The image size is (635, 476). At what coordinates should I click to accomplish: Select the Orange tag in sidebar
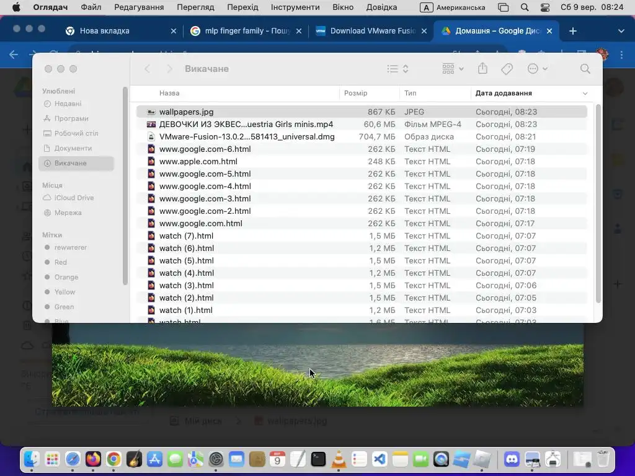click(x=76, y=277)
